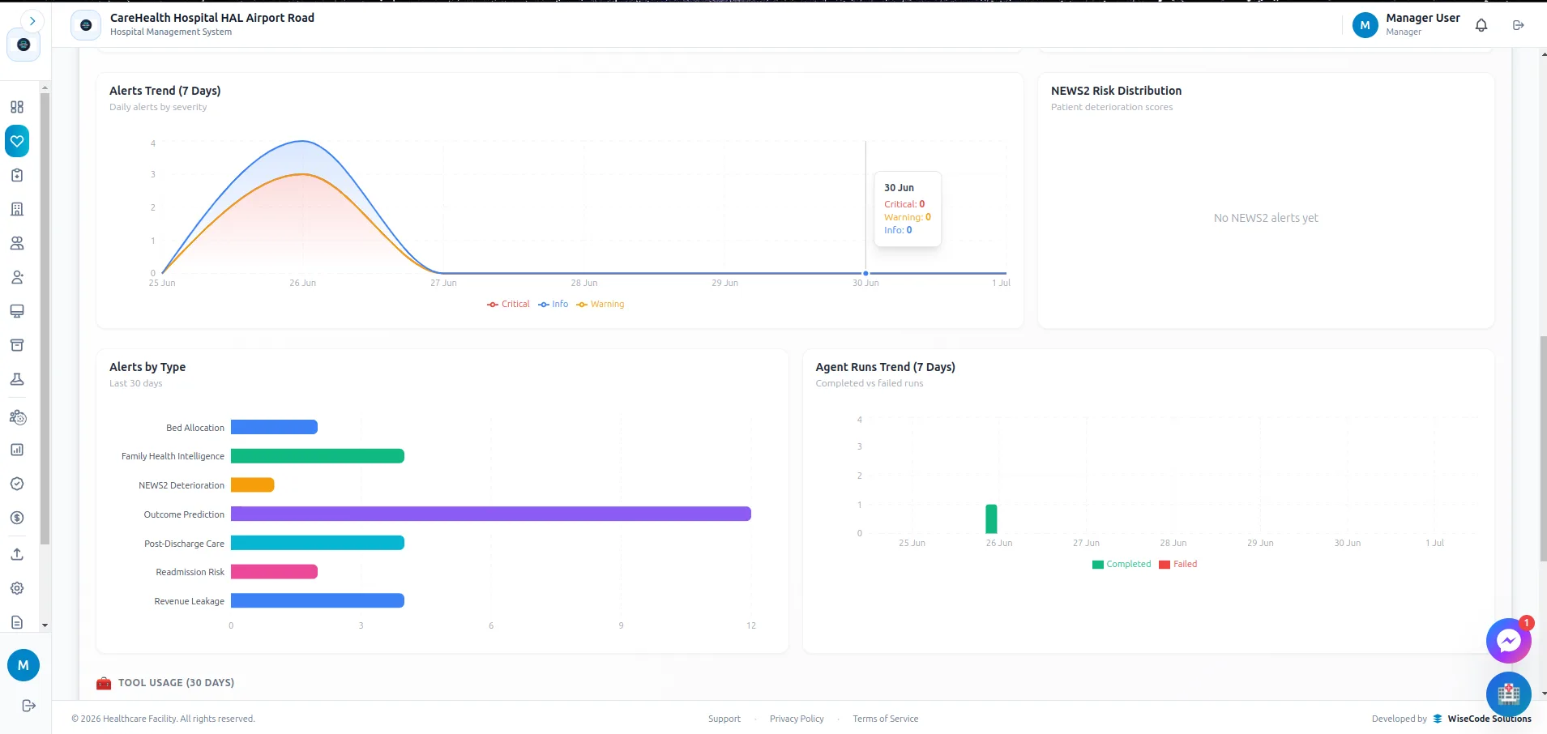
Task: Open the Privacy Policy link
Action: coord(797,719)
